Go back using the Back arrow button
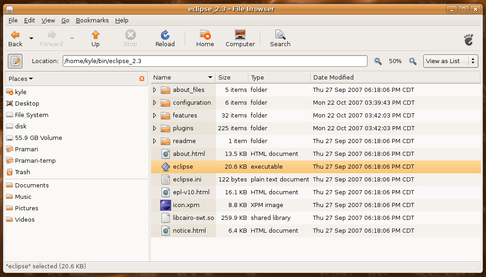The image size is (486, 277). (15, 39)
